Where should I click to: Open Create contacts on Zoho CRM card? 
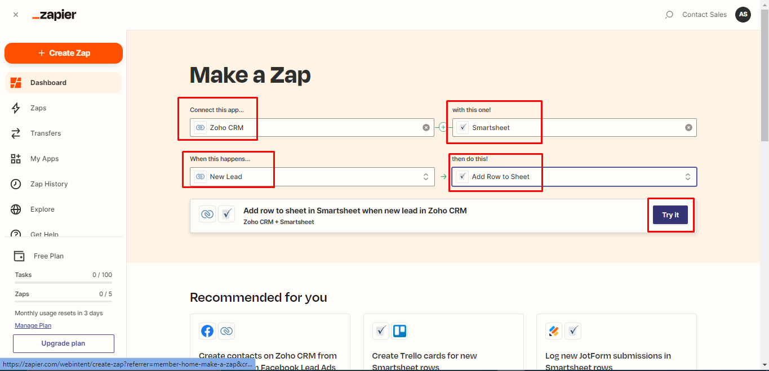pos(270,342)
